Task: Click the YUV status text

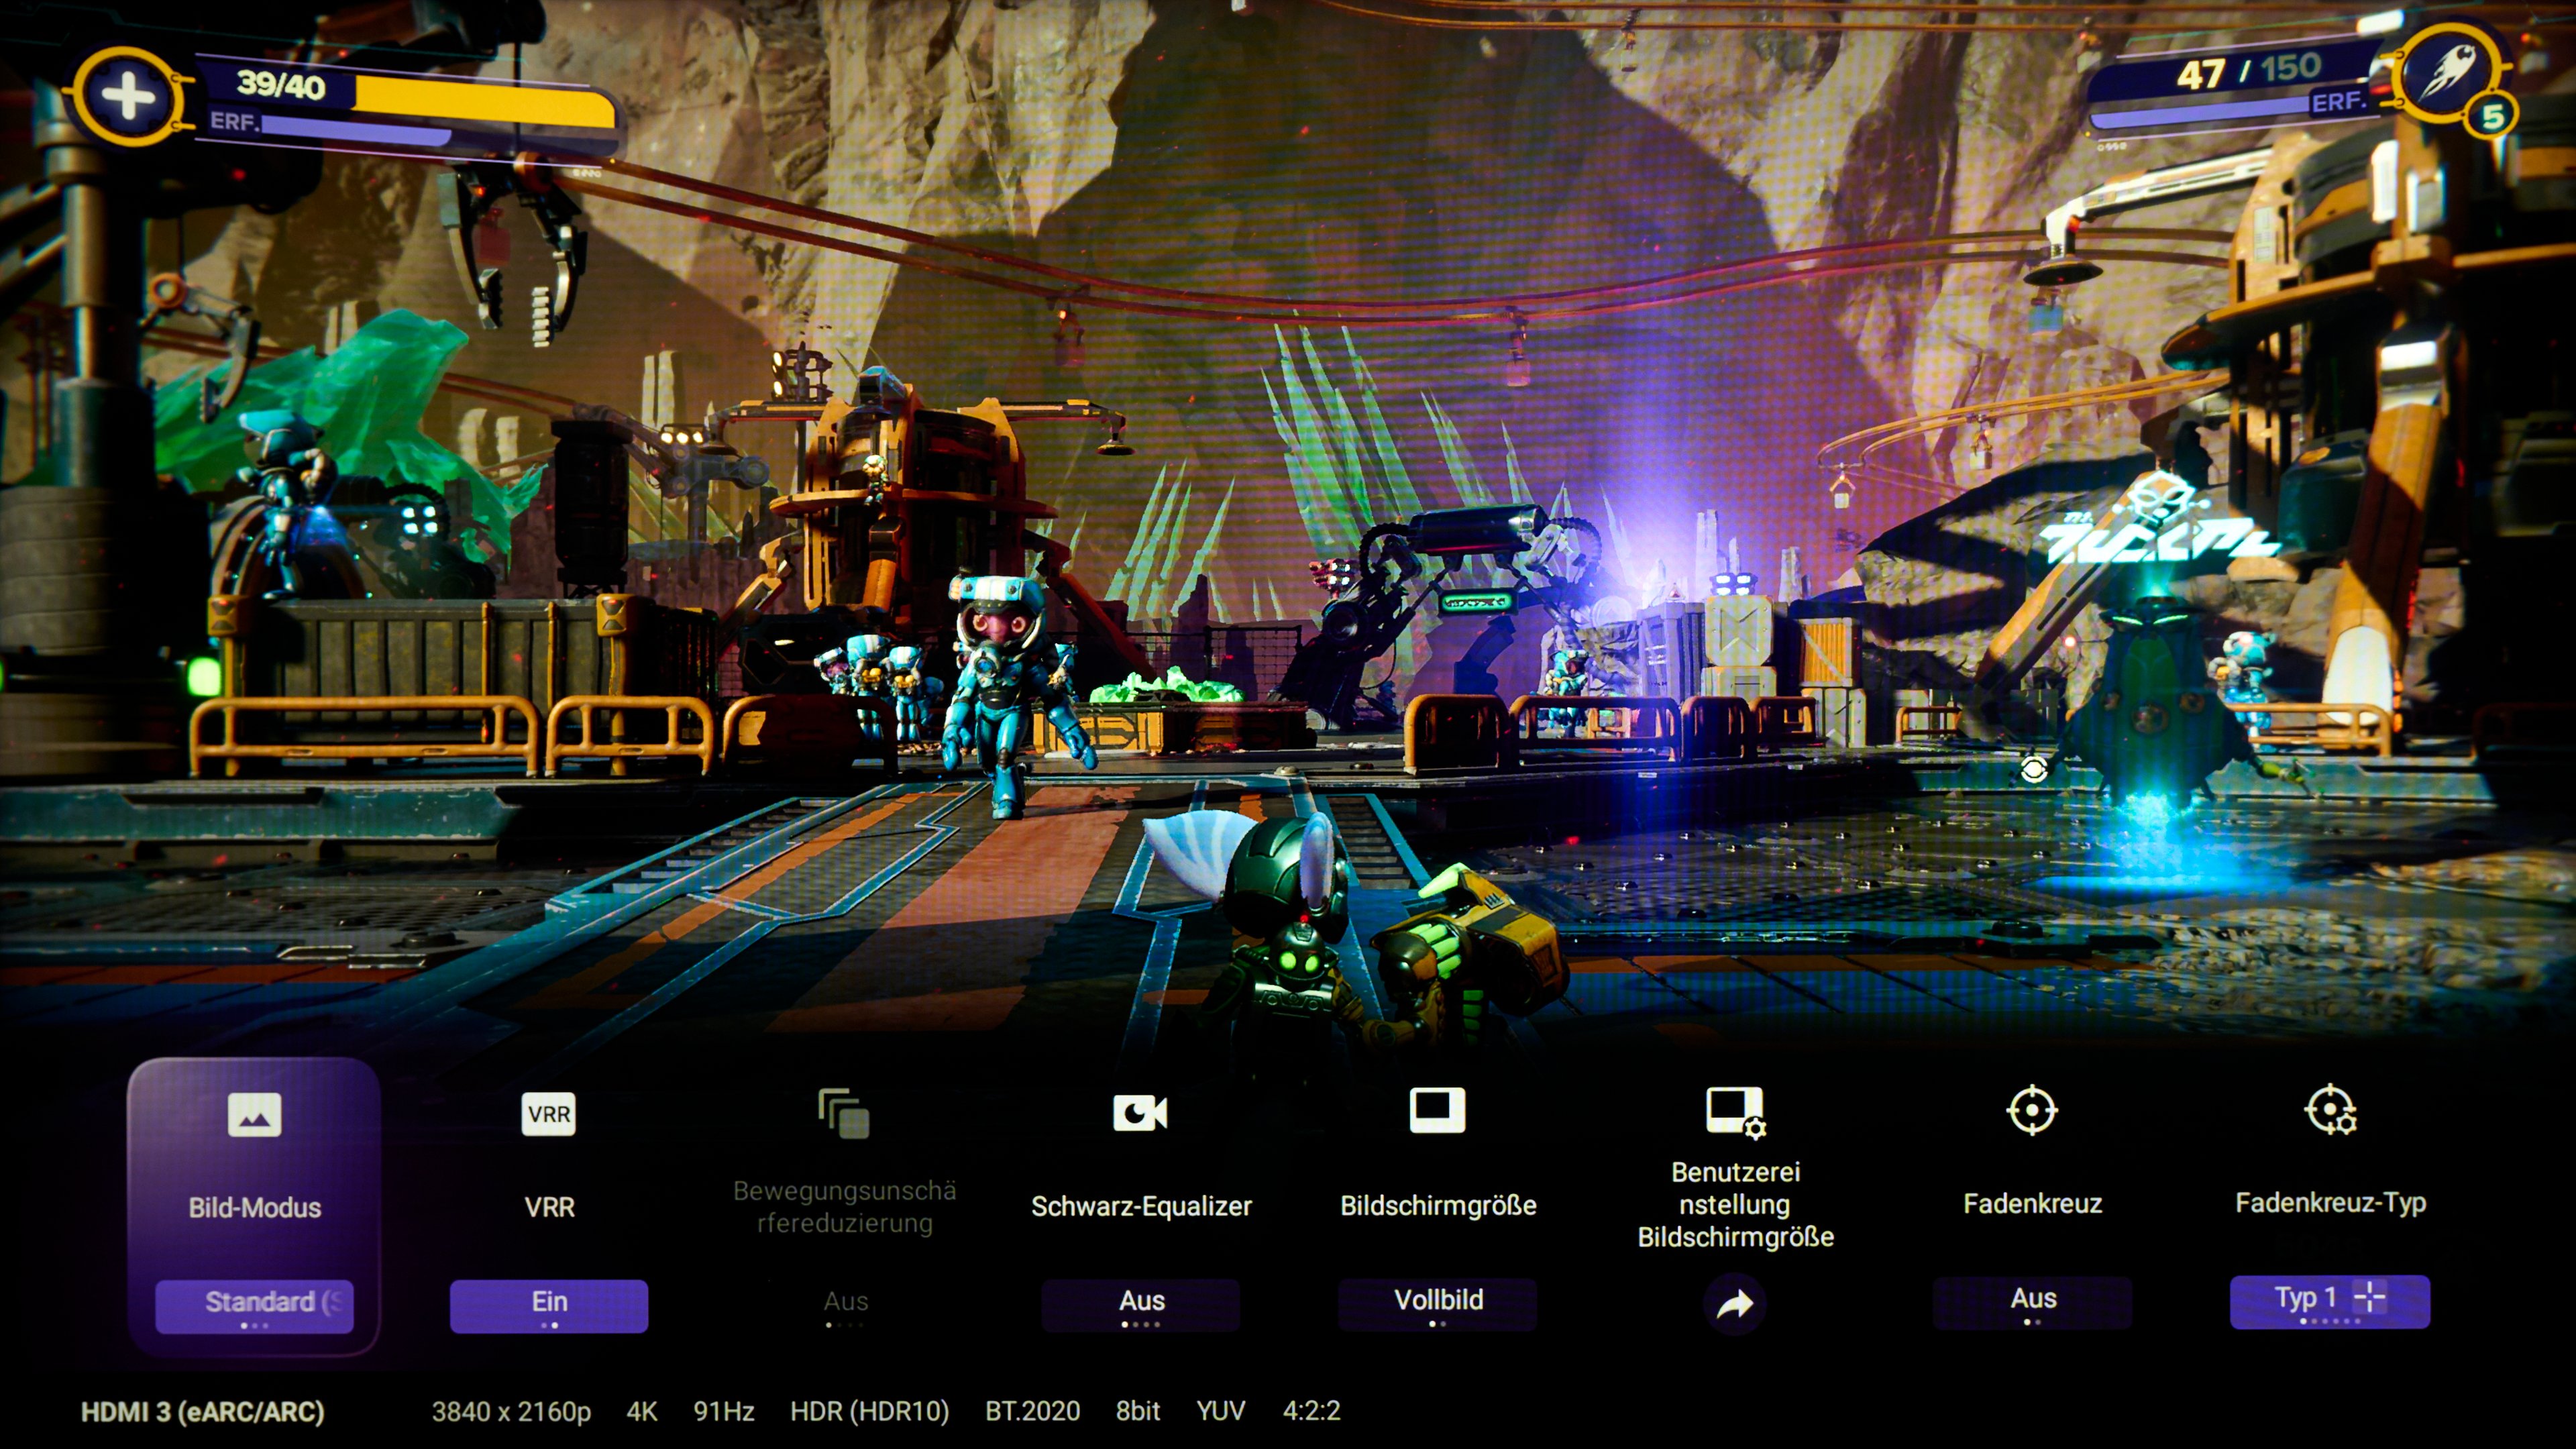Action: (1220, 1411)
